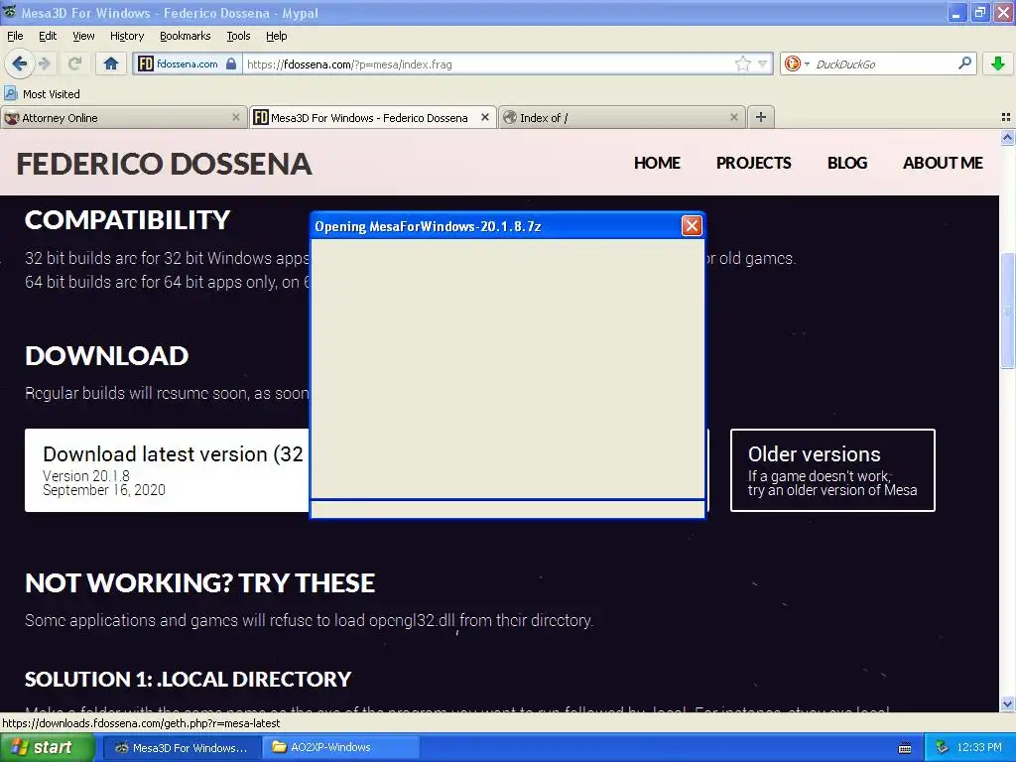Open the Help menu
This screenshot has height=762, width=1016.
point(277,36)
